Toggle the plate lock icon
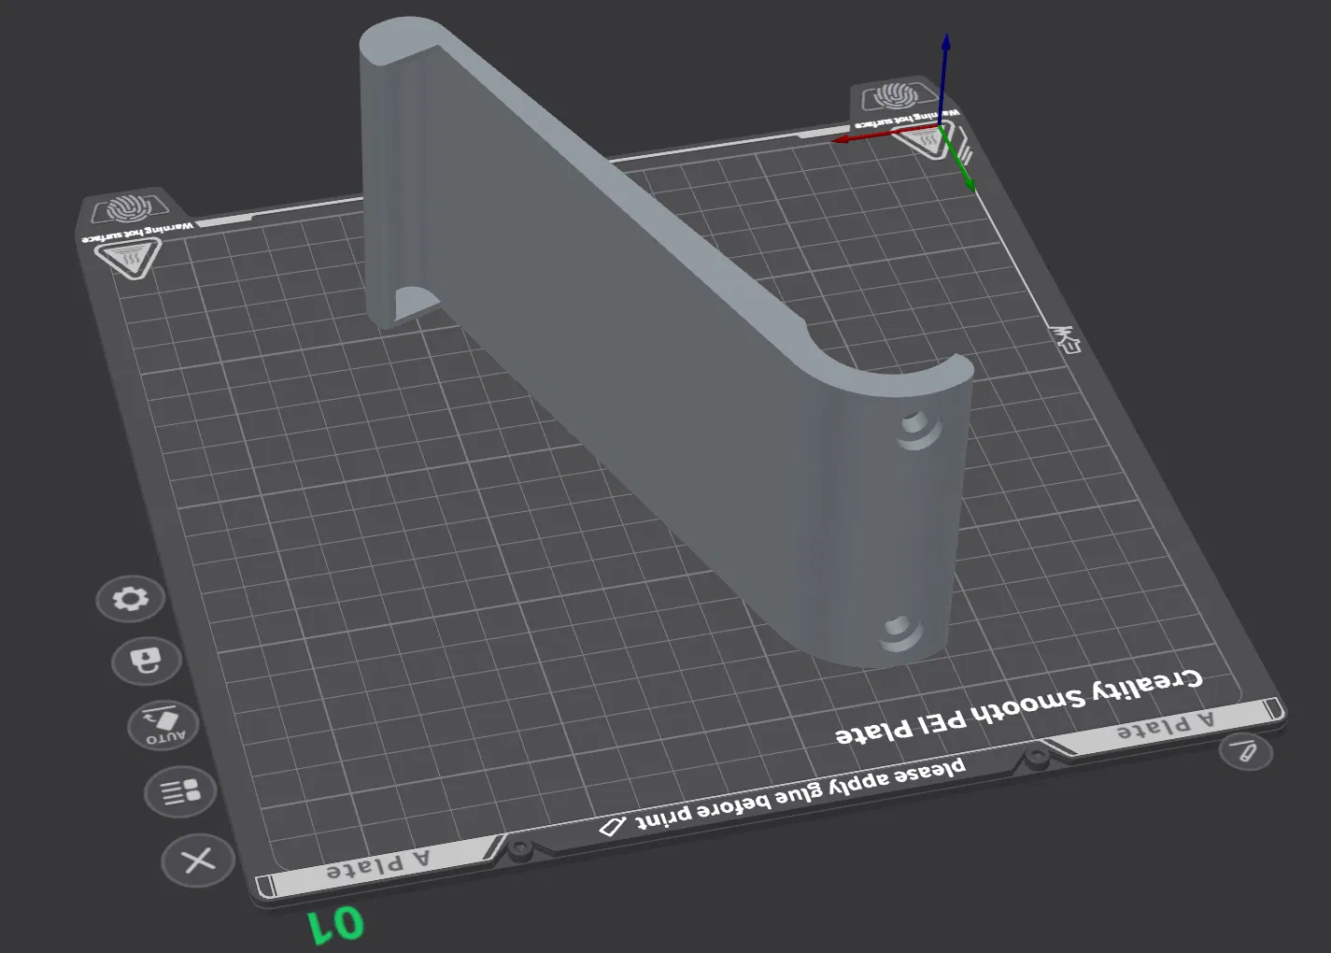This screenshot has height=953, width=1331. [x=147, y=661]
